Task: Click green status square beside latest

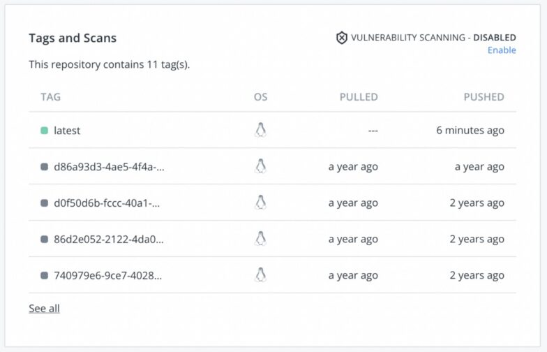Action: [45, 131]
